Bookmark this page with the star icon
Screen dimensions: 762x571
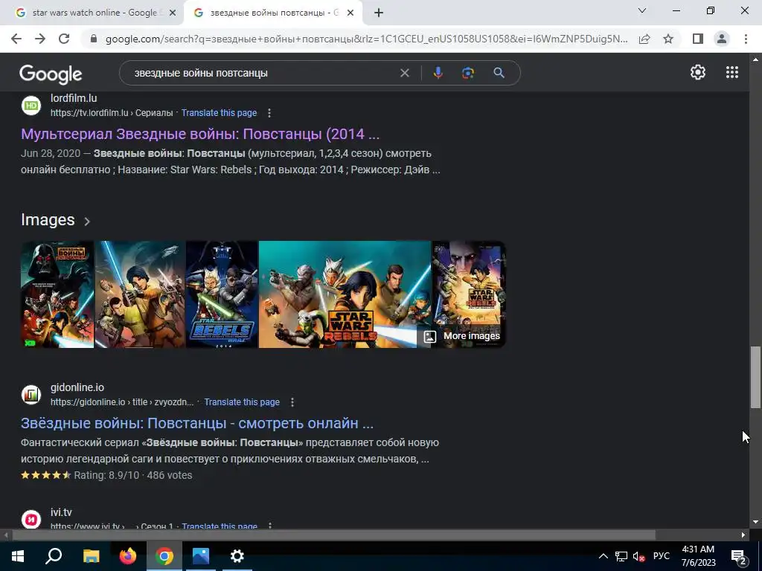[x=668, y=39]
